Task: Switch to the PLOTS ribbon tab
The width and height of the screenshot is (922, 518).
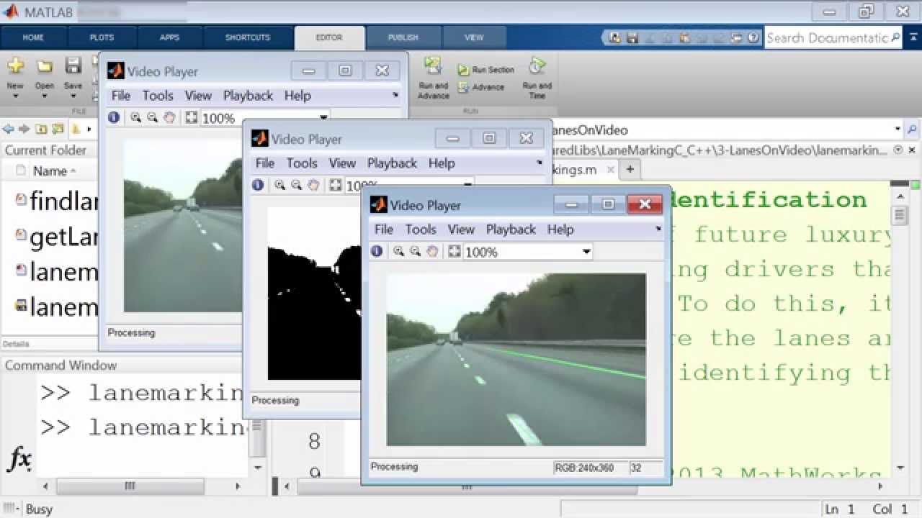Action: (x=102, y=37)
